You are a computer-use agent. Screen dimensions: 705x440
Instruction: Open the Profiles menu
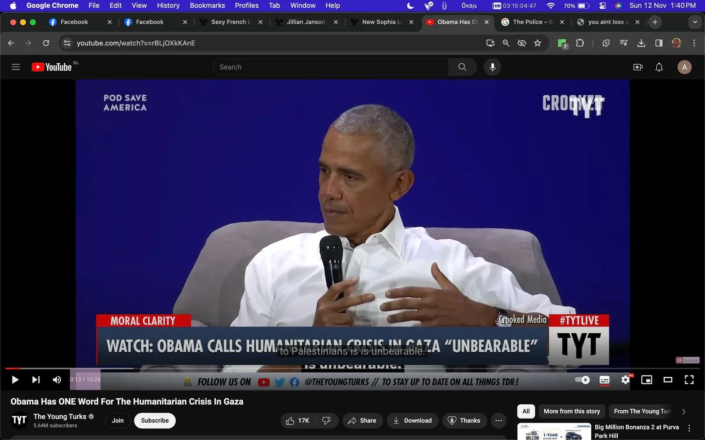247,5
